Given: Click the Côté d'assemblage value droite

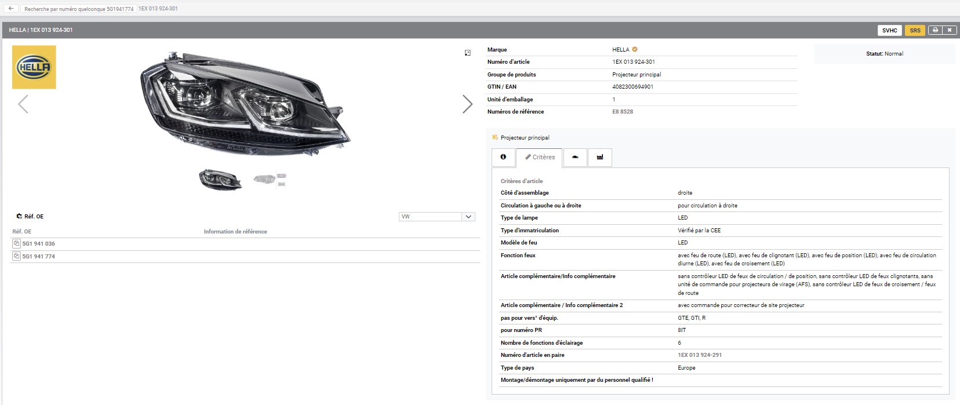Looking at the screenshot, I should 685,193.
